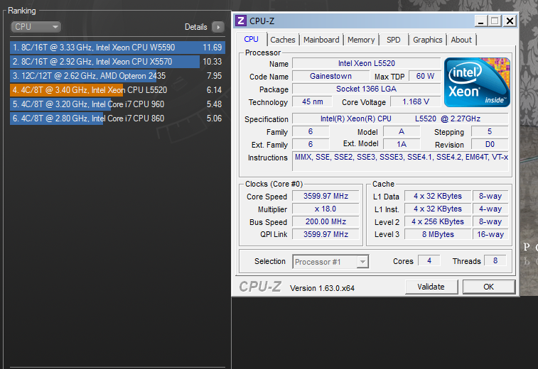The width and height of the screenshot is (538, 369).
Task: Click the Max TDP value 60 W
Action: click(425, 76)
